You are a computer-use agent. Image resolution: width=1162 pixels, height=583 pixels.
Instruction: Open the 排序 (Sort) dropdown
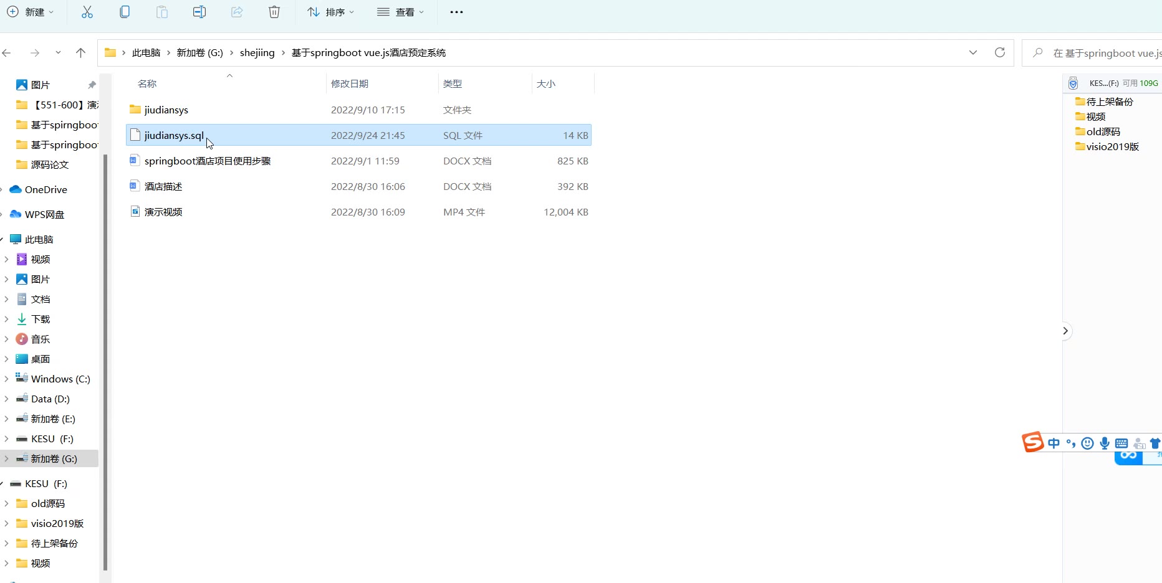click(331, 12)
